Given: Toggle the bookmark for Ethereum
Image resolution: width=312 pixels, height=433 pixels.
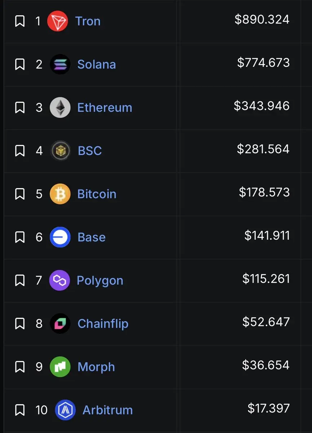Looking at the screenshot, I should (x=20, y=108).
